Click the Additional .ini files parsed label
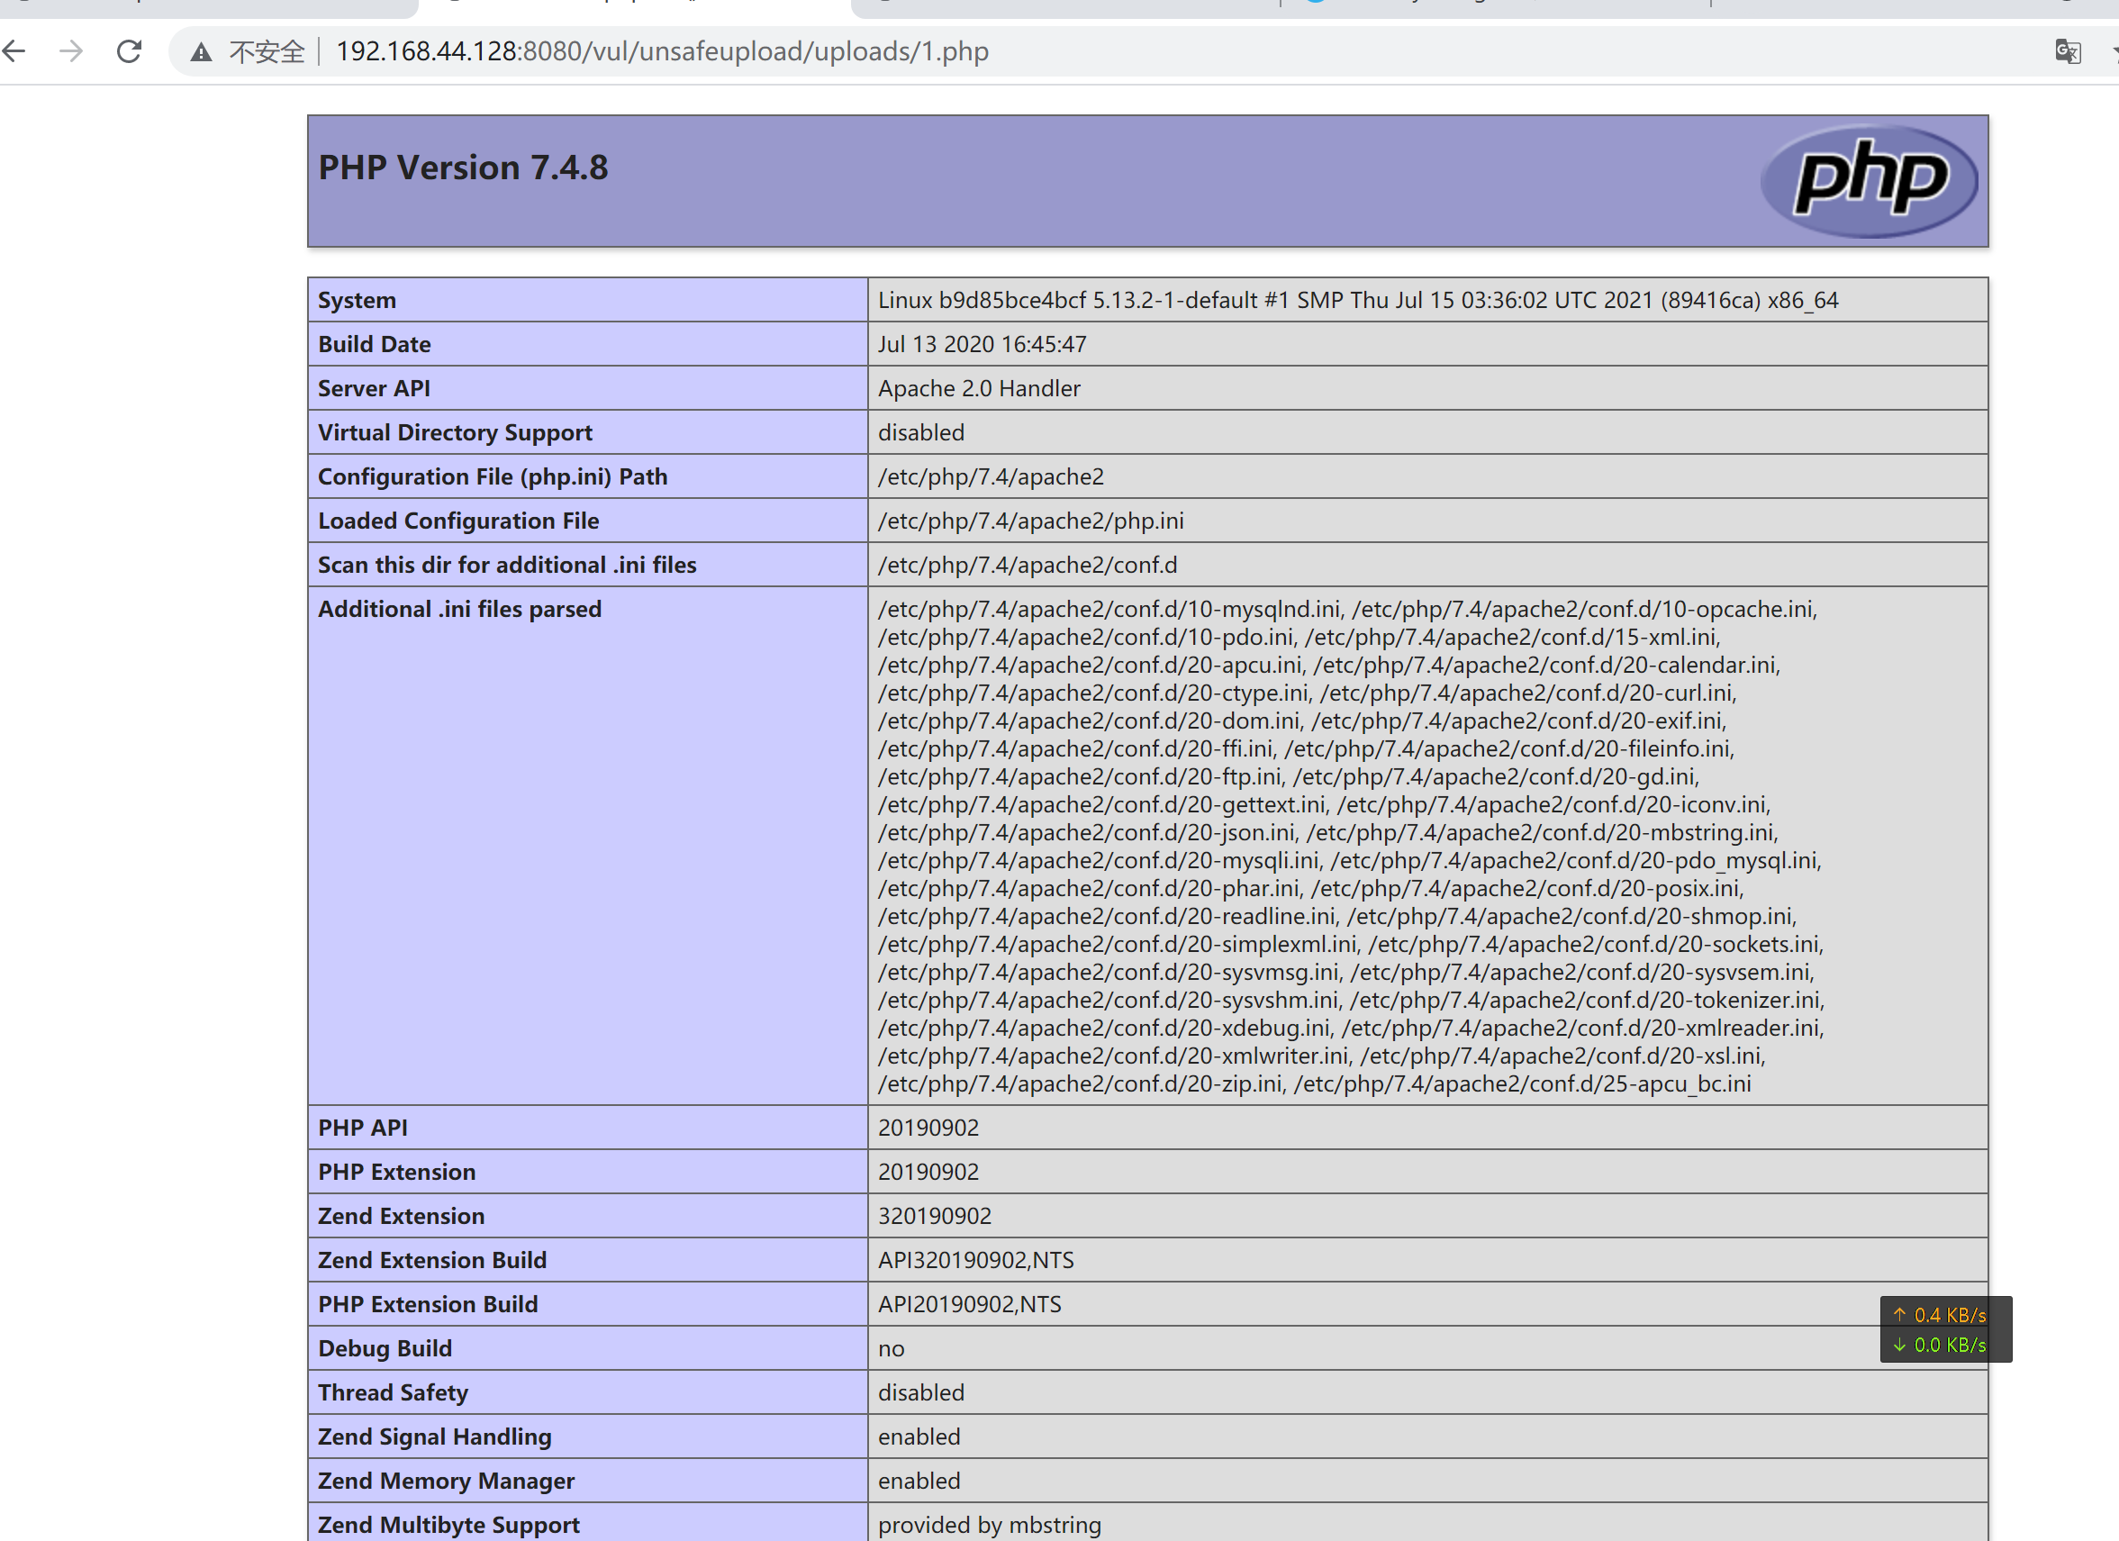The image size is (2119, 1541). point(458,610)
